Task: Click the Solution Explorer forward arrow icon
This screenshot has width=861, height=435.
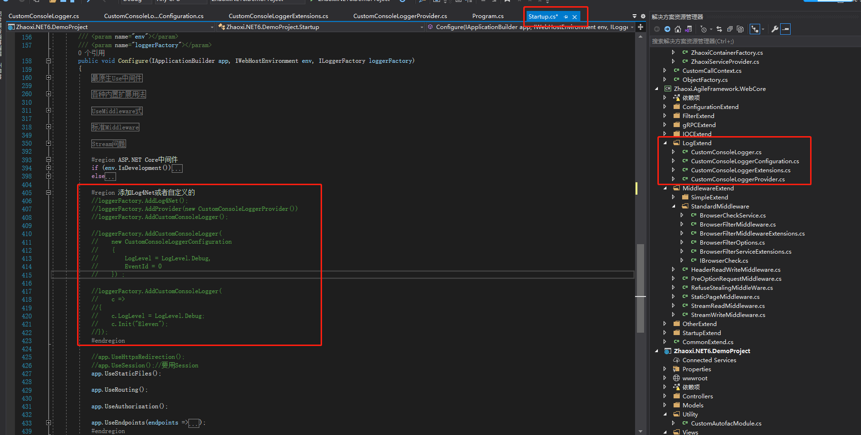Action: click(x=667, y=29)
